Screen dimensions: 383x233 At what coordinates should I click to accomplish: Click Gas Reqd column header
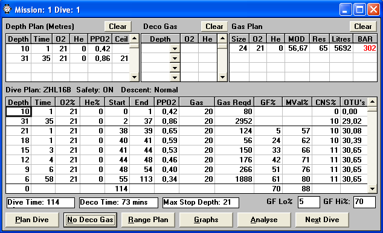(234, 102)
